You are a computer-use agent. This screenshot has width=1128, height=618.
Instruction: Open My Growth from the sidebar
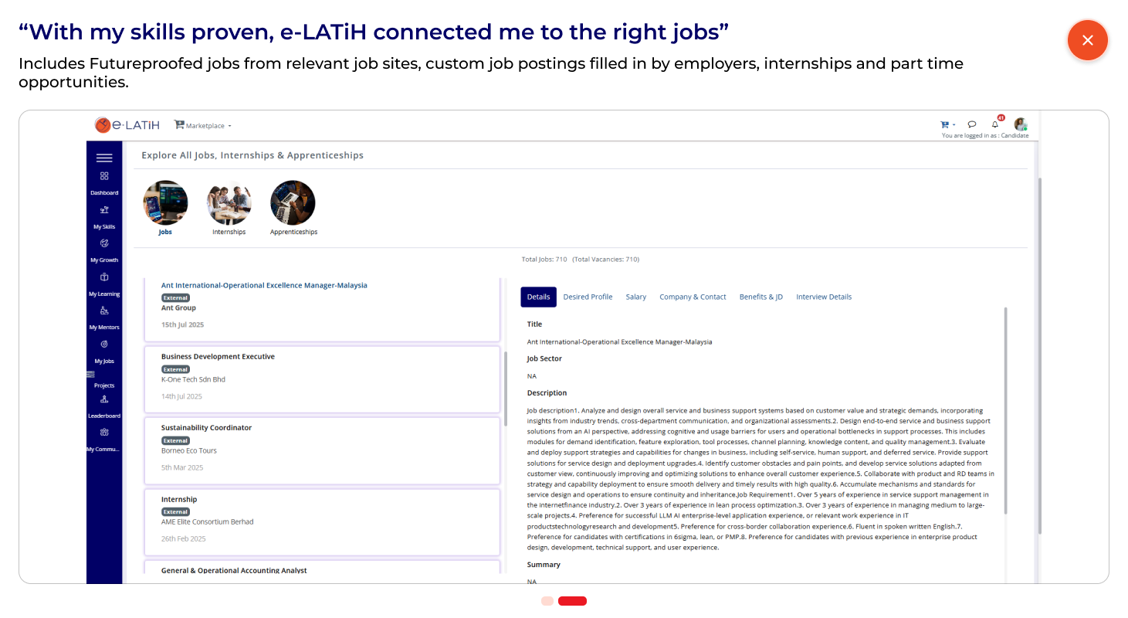point(104,251)
